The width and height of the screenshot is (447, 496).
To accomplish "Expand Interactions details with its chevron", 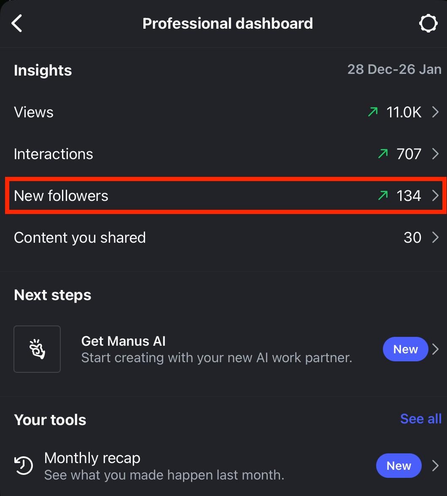I will click(436, 154).
